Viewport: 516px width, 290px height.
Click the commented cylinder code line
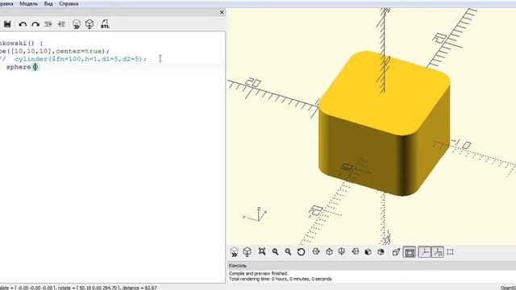(x=73, y=59)
